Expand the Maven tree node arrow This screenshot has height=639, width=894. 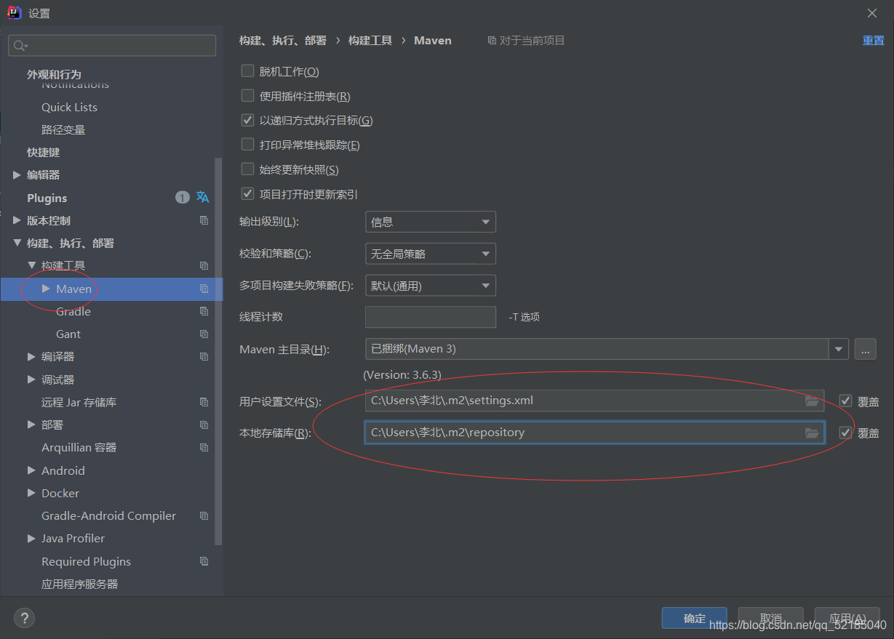pyautogui.click(x=46, y=289)
